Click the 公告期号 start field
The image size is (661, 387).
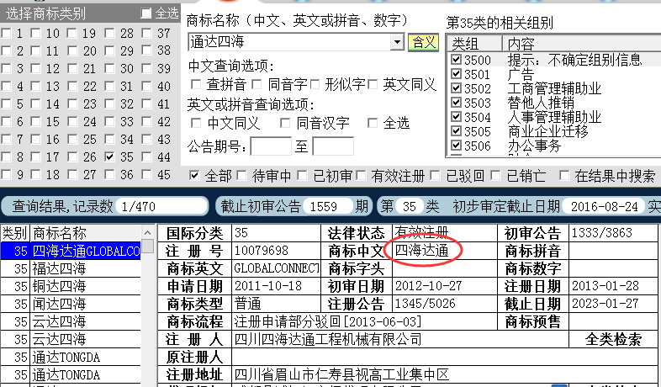[x=271, y=146]
